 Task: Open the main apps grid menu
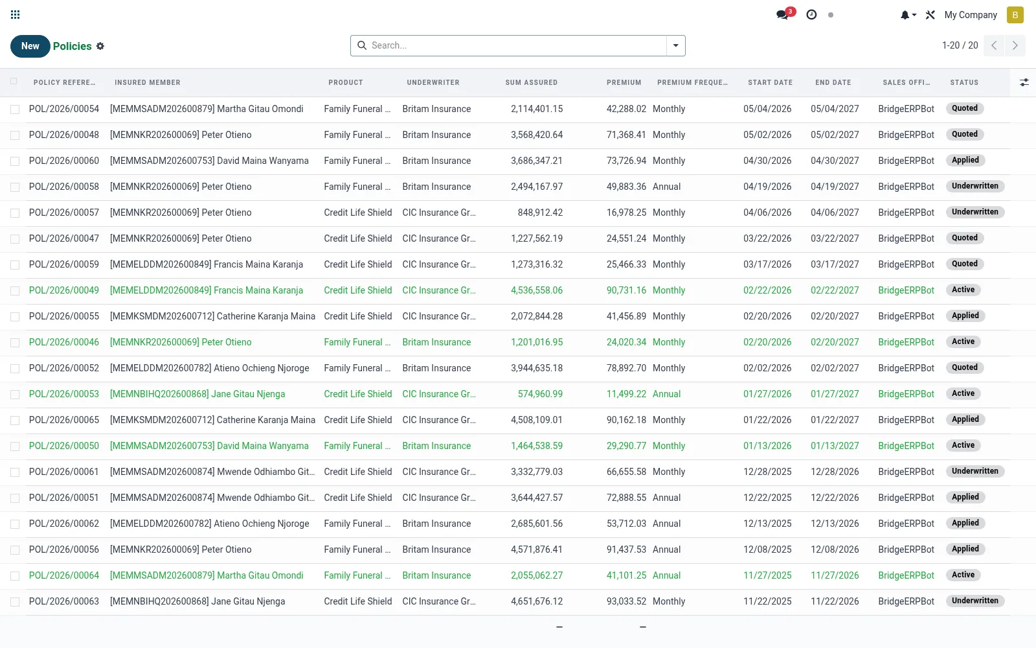[x=16, y=14]
